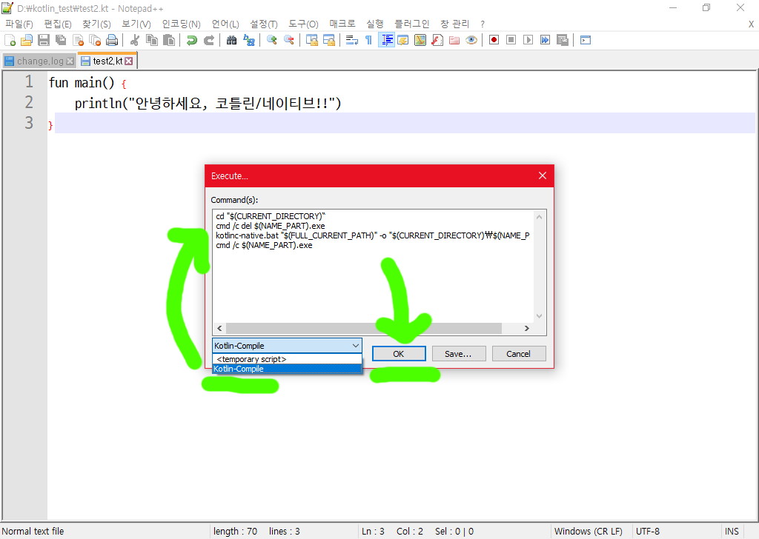Click the NppExec console toolbar icon

[586, 40]
